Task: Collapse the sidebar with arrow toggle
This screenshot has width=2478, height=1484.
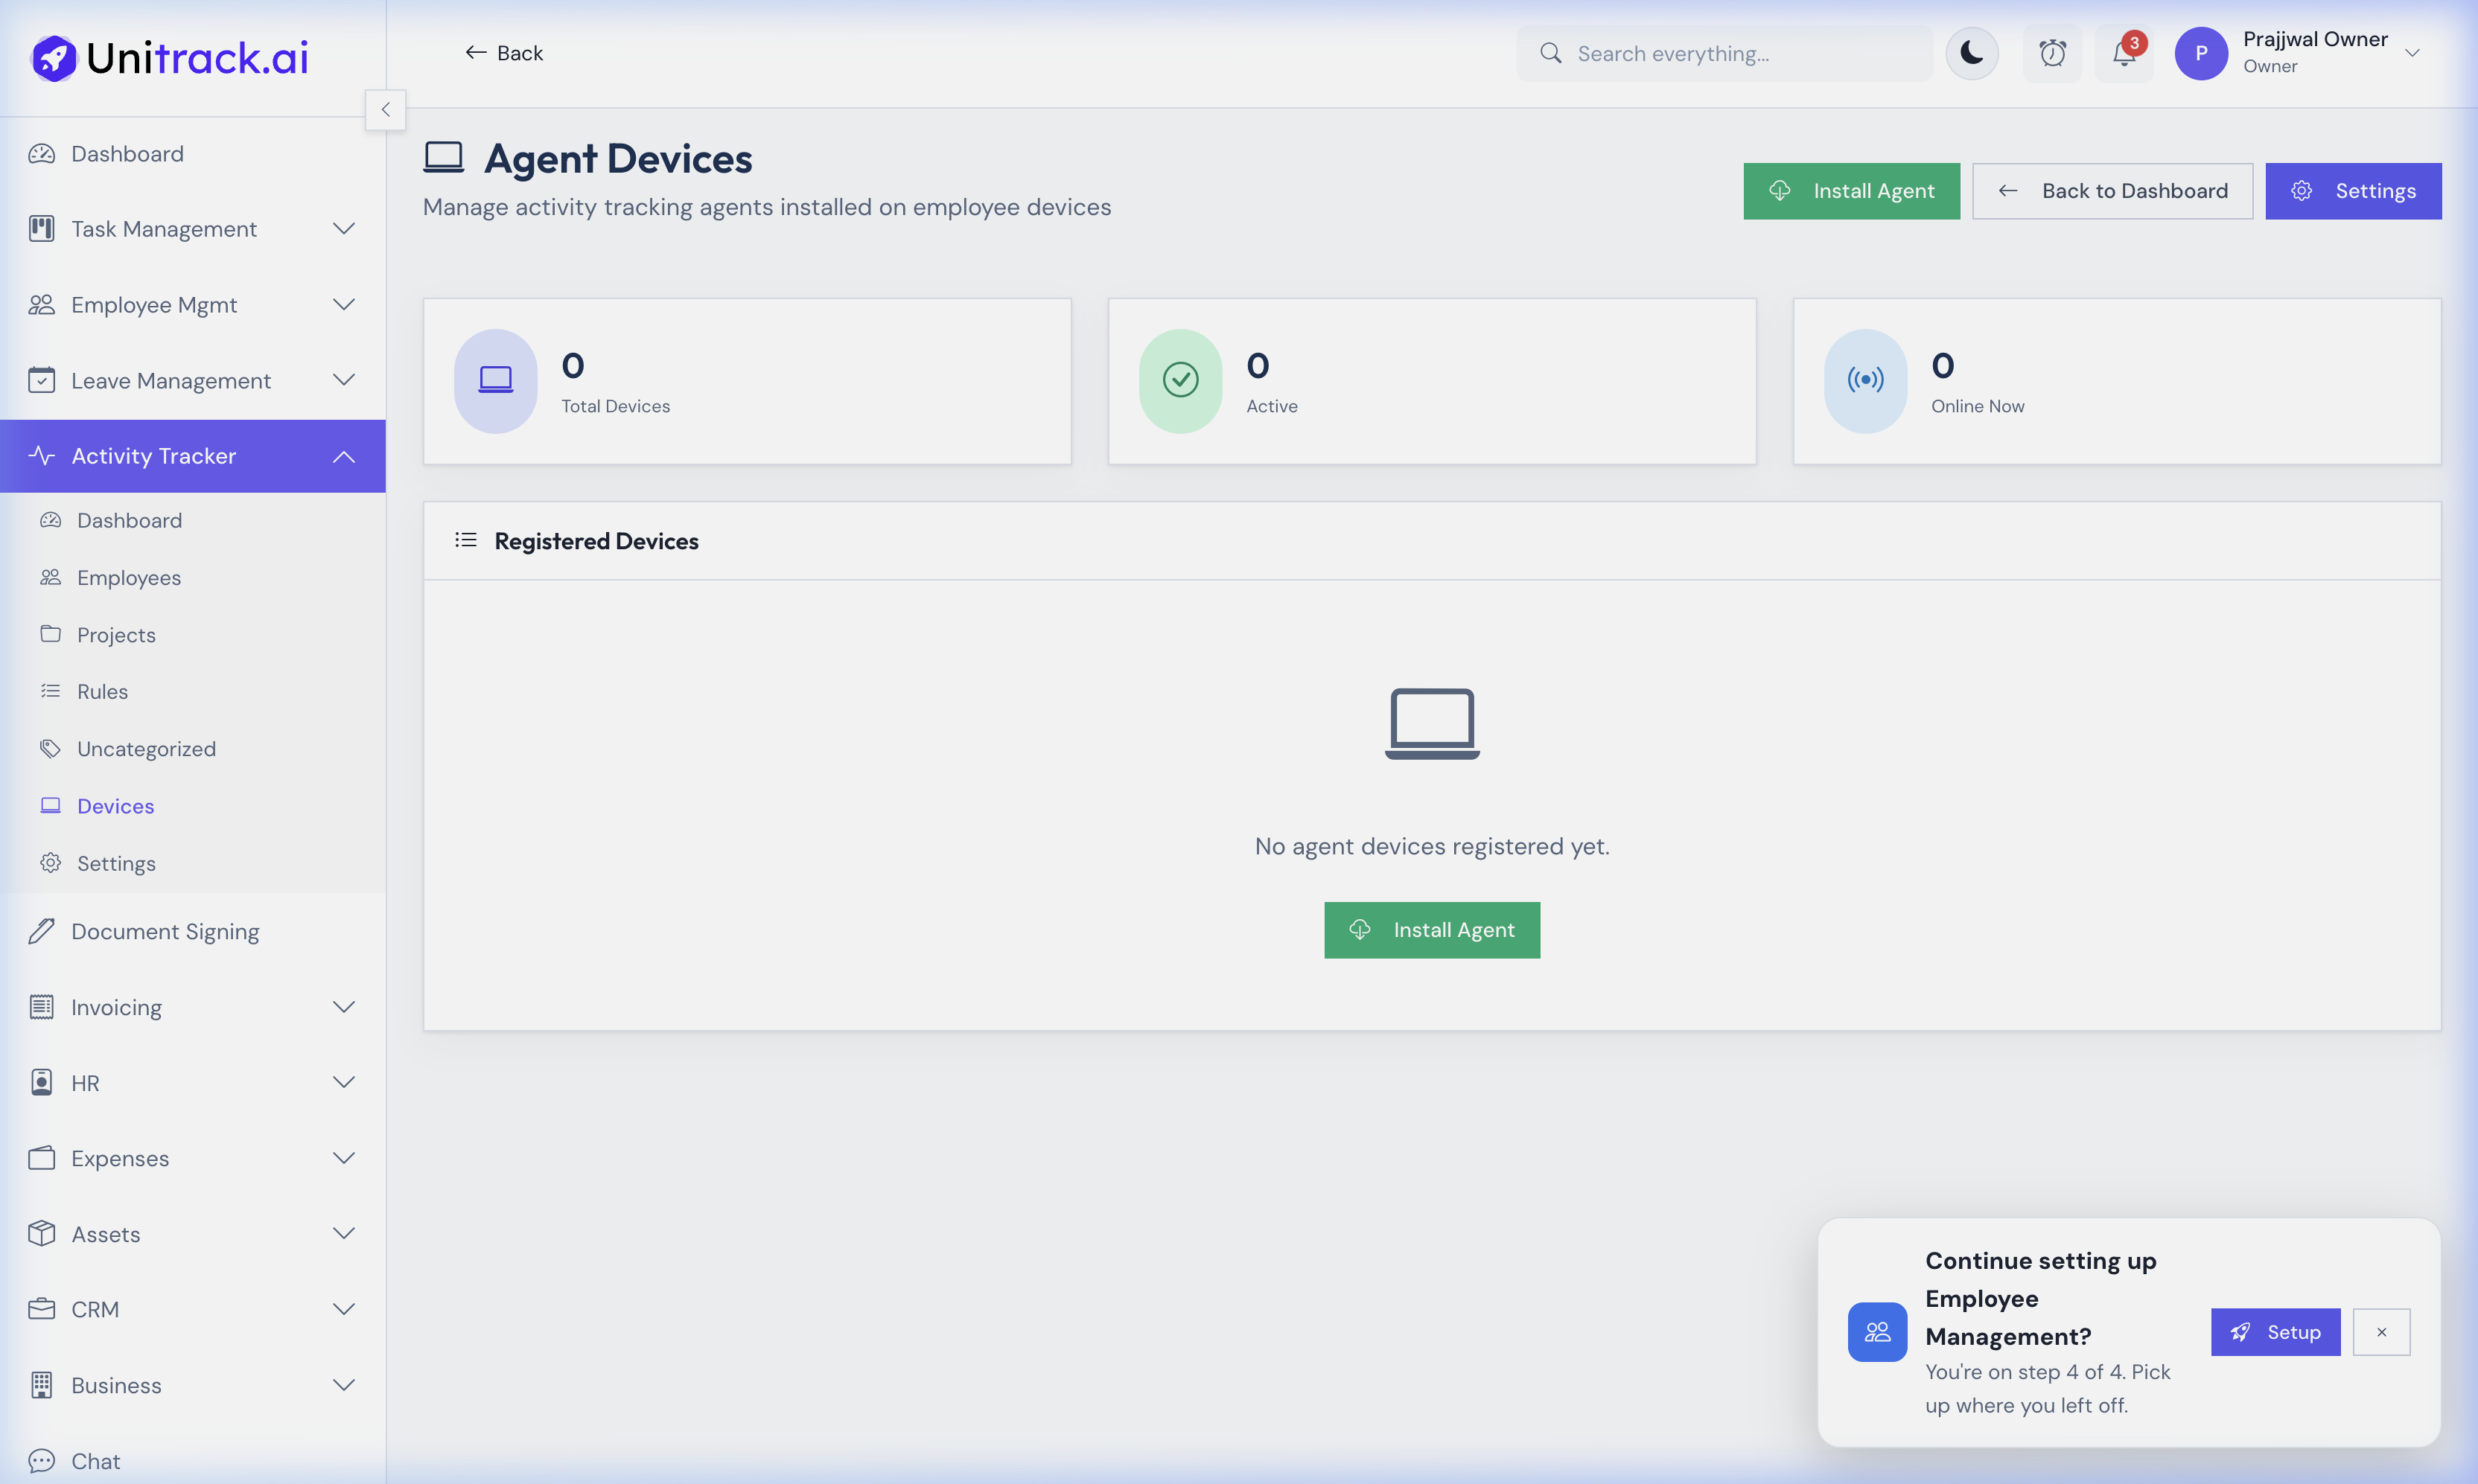Action: (385, 110)
